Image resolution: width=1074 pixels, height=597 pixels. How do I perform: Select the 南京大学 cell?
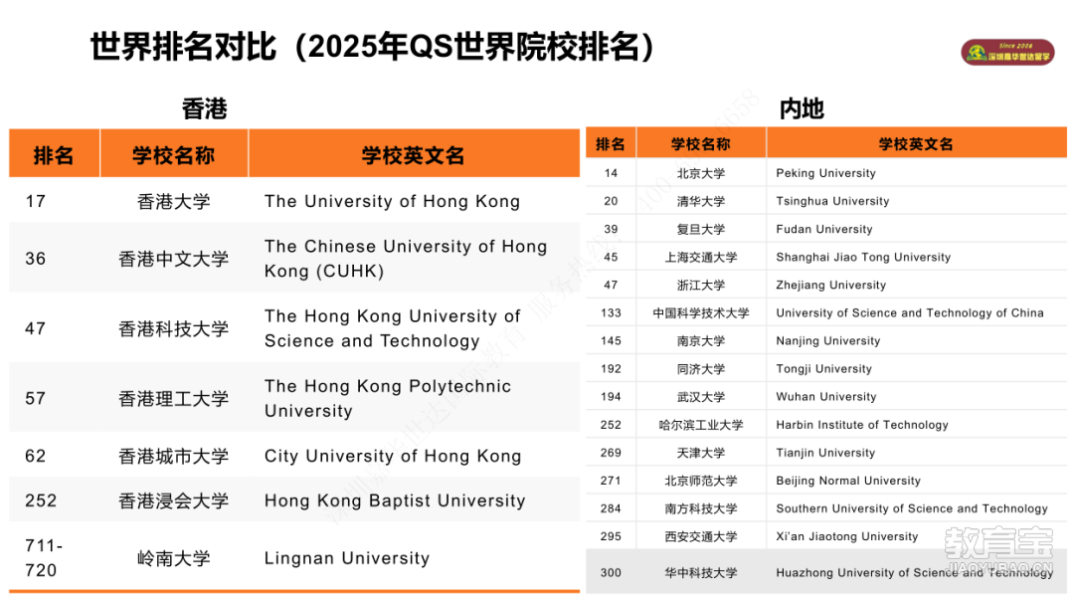point(701,340)
